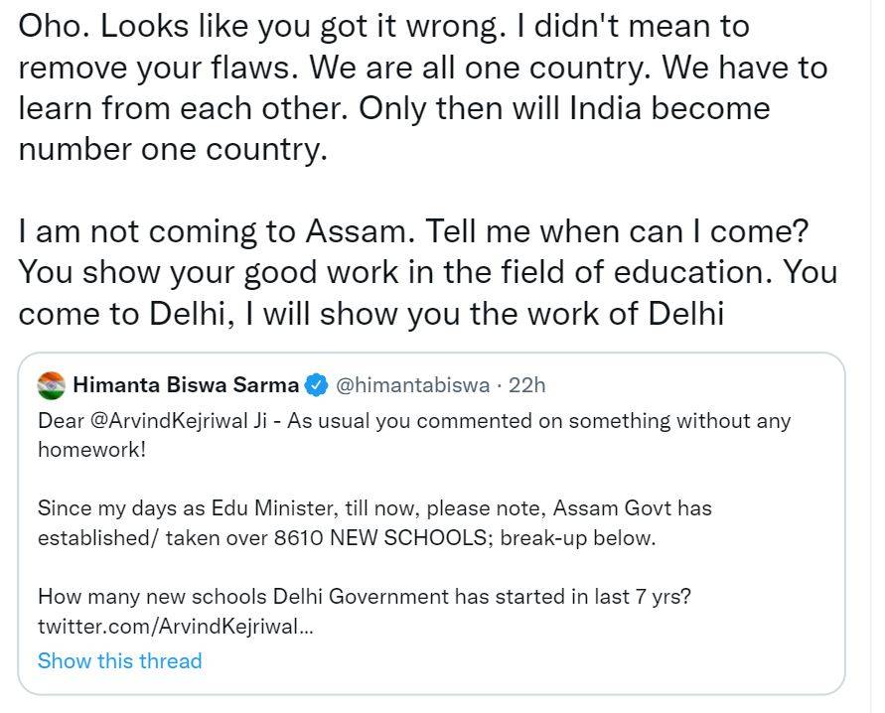885x713 pixels.
Task: Click Show this thread
Action: (119, 660)
